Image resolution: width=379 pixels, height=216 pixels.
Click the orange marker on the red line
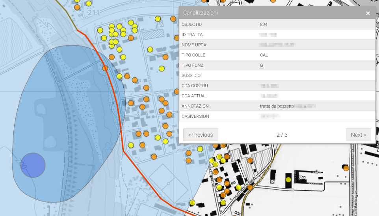pos(105,68)
